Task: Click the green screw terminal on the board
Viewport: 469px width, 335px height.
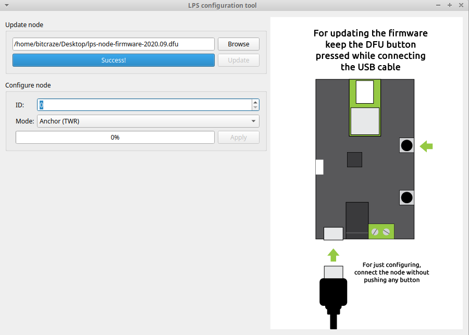Action: [x=381, y=231]
